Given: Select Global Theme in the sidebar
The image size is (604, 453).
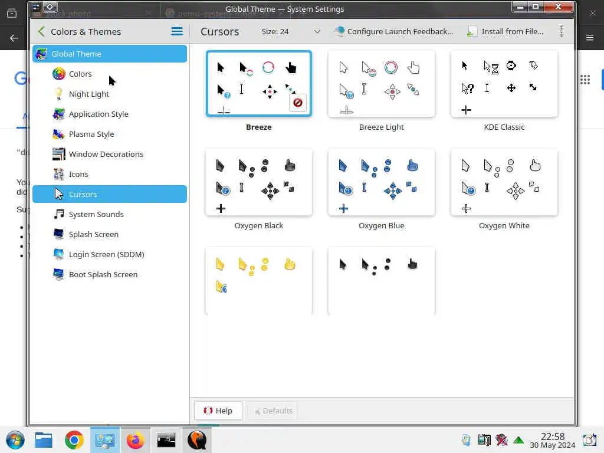Looking at the screenshot, I should (110, 54).
